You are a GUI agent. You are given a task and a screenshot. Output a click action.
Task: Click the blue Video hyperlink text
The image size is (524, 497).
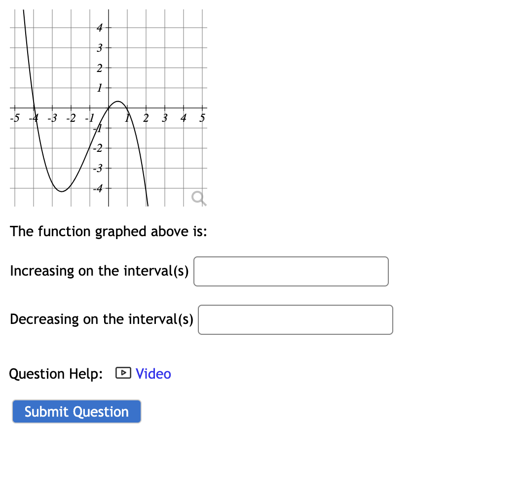[153, 373]
